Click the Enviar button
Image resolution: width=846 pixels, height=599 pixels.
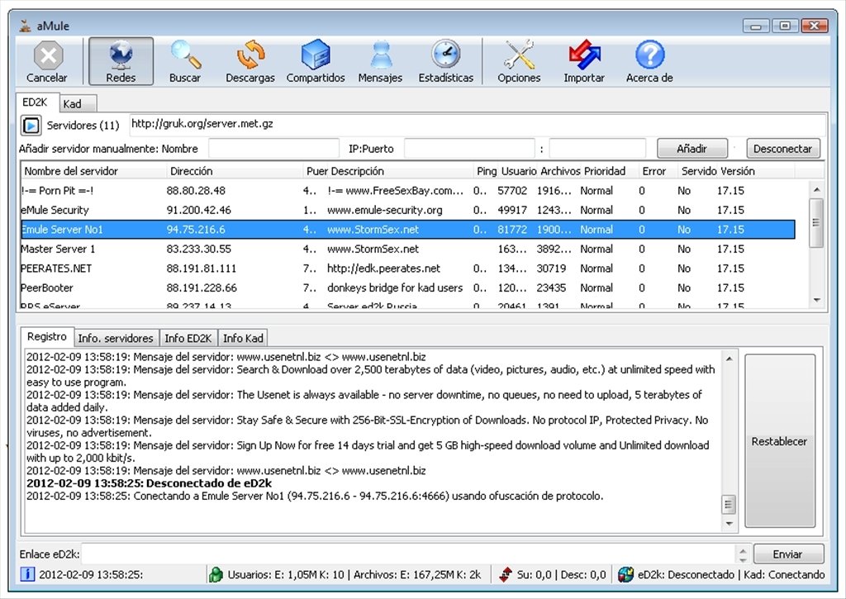tap(787, 554)
